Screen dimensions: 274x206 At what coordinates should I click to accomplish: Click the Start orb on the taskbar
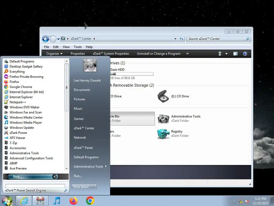coord(7,201)
